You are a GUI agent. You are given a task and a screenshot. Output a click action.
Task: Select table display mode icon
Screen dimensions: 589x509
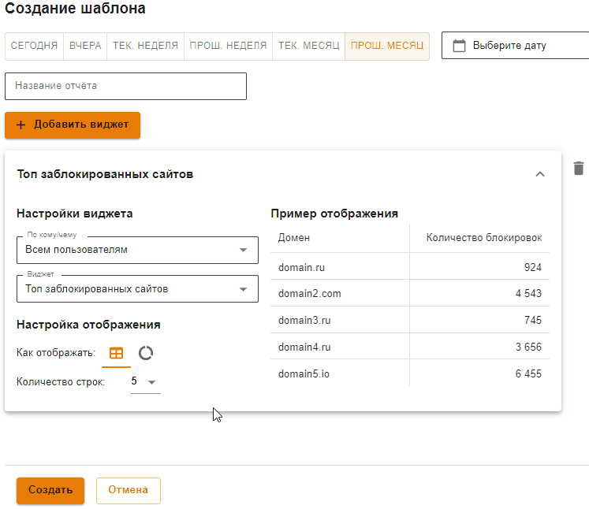click(116, 354)
